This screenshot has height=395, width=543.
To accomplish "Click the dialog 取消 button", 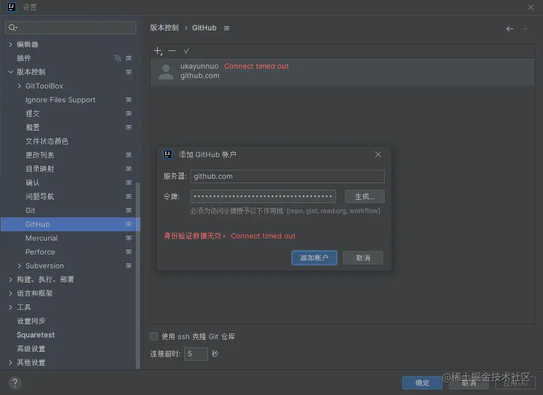I will (363, 258).
